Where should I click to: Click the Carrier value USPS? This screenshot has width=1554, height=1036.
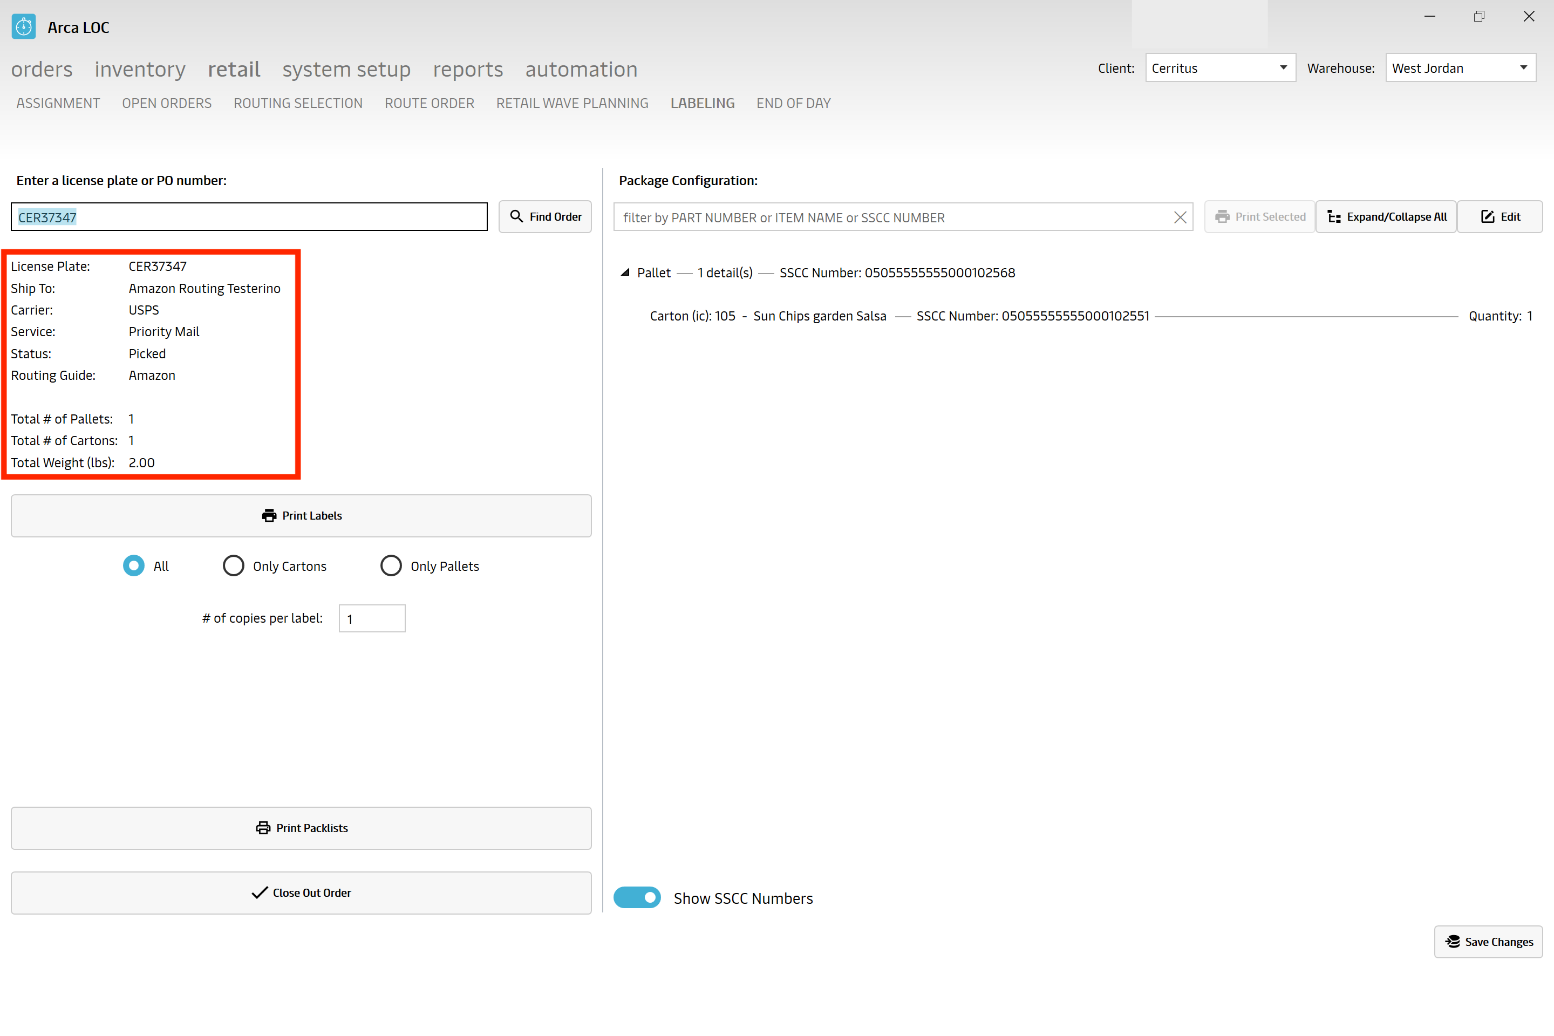(144, 310)
